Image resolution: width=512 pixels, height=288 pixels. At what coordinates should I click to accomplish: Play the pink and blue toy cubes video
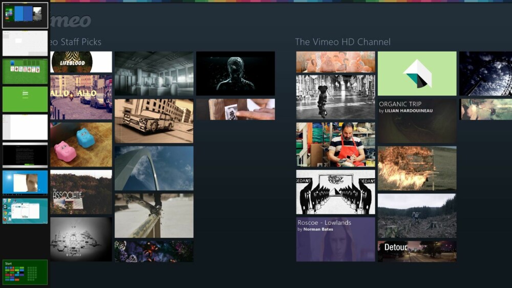click(81, 145)
